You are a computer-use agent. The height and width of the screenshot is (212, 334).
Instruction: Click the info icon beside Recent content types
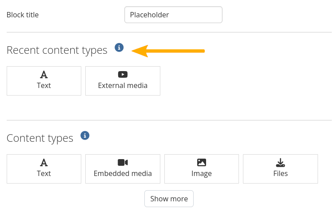coord(119,48)
